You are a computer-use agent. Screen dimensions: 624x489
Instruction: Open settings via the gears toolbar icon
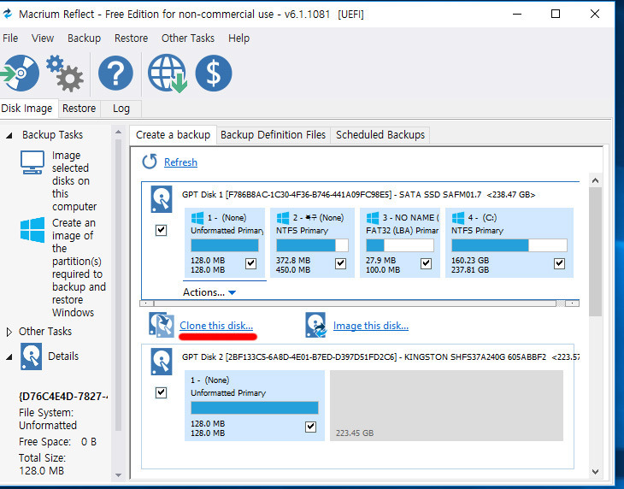[x=64, y=74]
